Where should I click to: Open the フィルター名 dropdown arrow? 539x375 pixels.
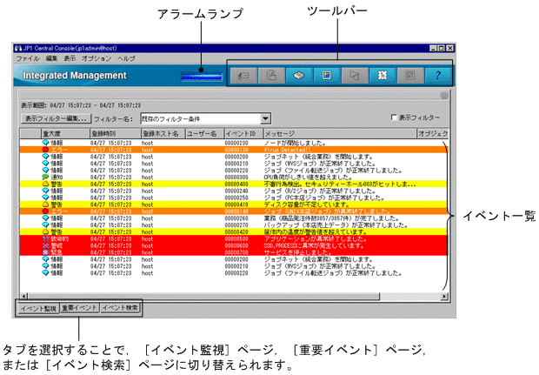point(265,119)
